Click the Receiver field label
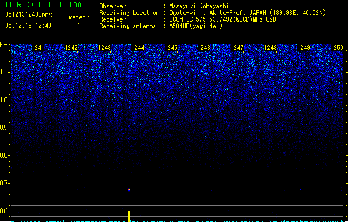349x222 pixels. click(x=113, y=19)
